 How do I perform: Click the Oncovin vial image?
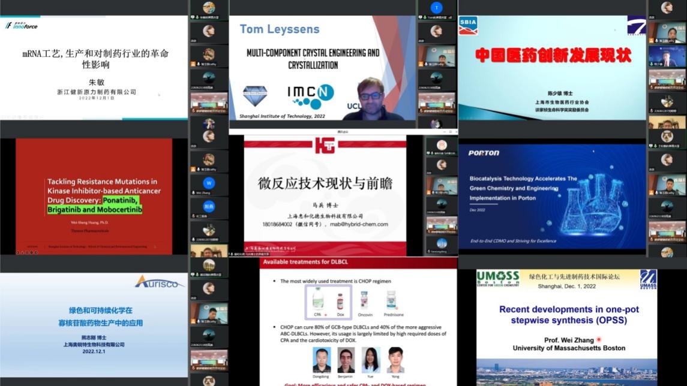pos(364,300)
